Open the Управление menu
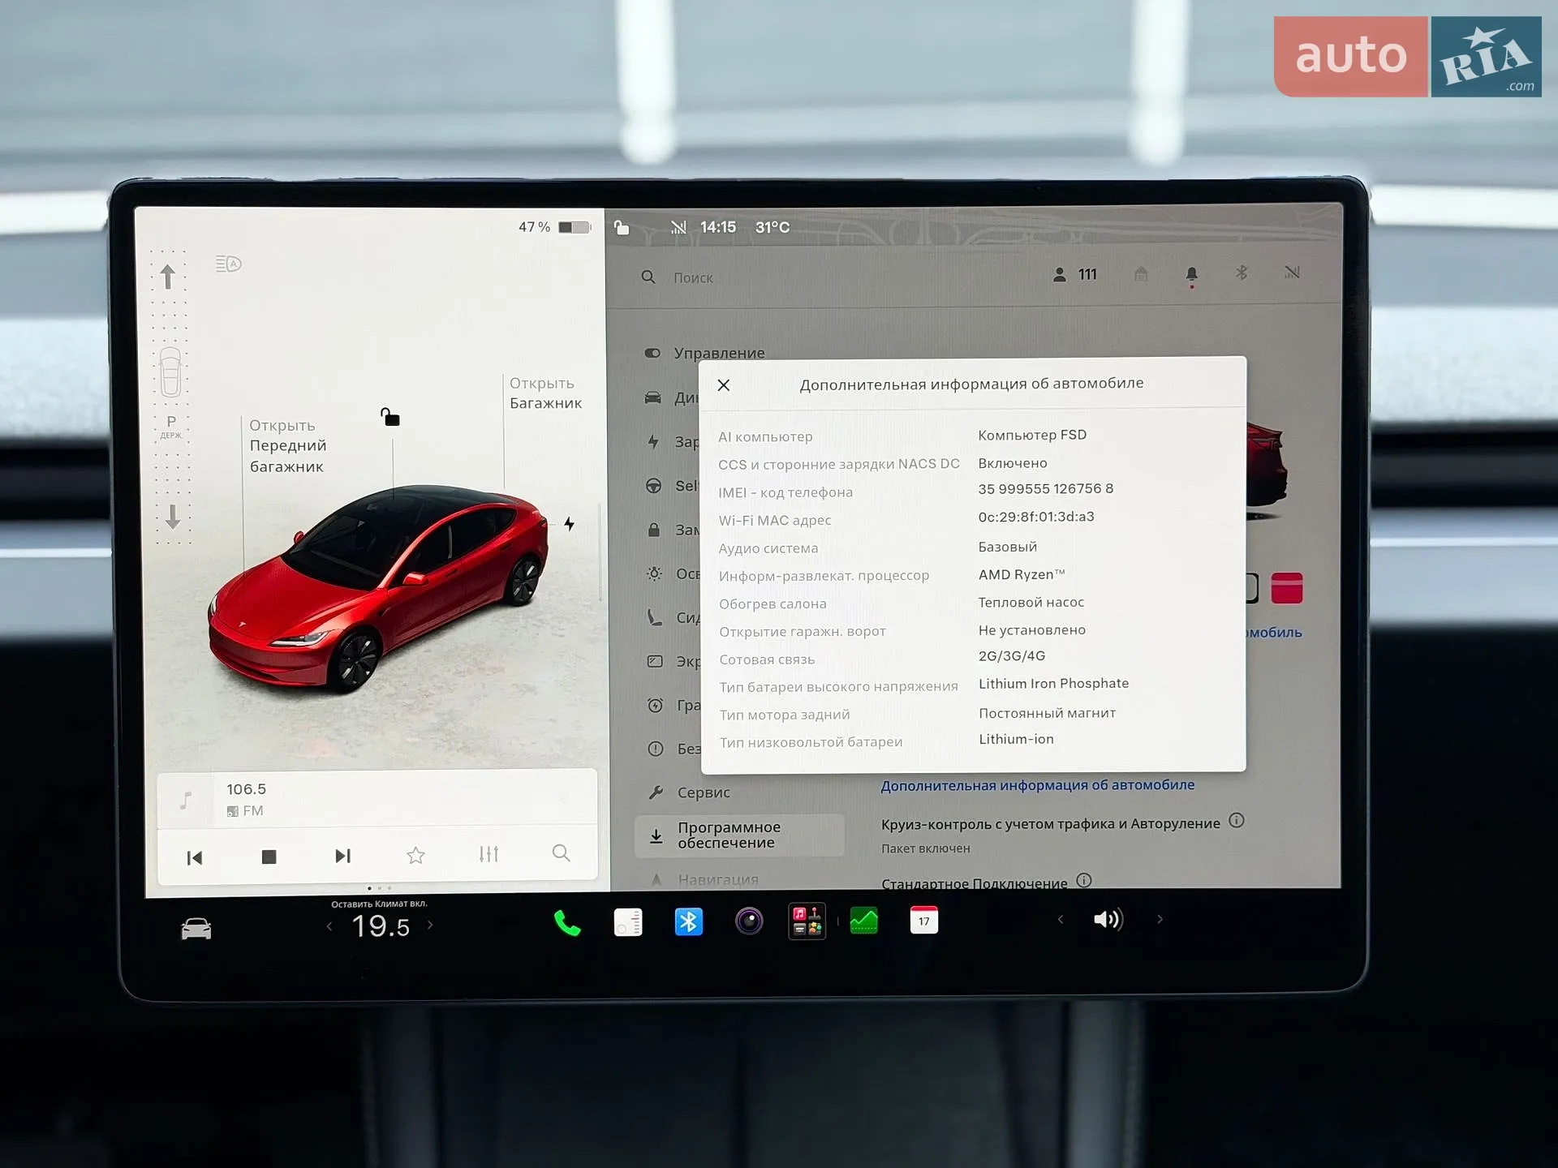The image size is (1558, 1168). click(704, 353)
